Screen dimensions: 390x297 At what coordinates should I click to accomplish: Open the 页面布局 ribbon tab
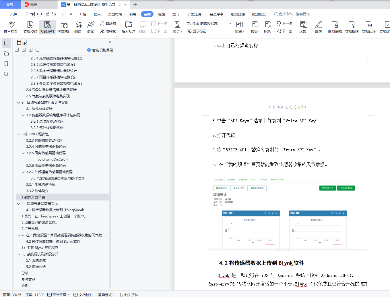point(115,14)
